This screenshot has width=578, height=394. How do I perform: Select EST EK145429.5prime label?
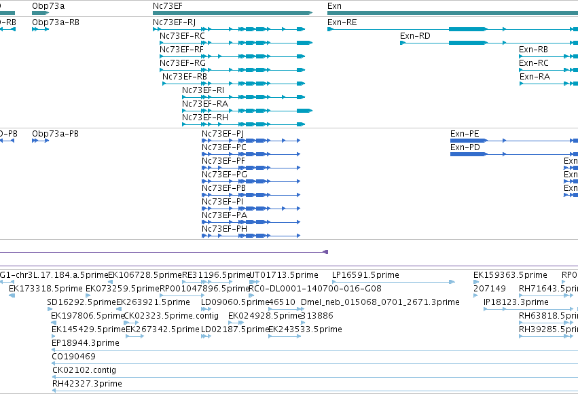(88, 329)
